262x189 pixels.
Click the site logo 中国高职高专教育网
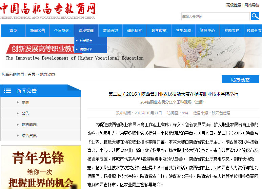tap(48, 11)
